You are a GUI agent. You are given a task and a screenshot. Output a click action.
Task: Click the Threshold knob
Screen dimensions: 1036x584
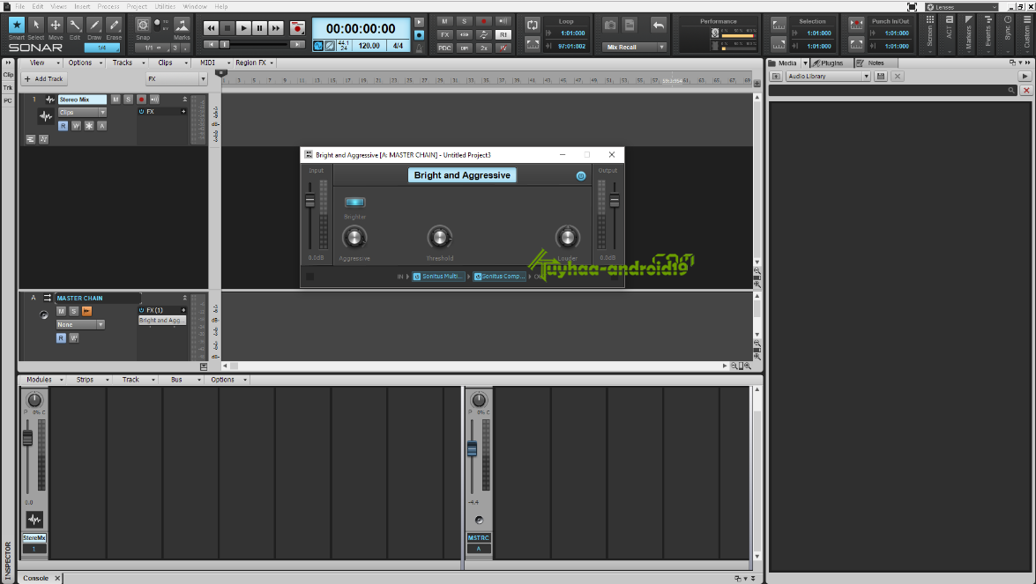439,238
